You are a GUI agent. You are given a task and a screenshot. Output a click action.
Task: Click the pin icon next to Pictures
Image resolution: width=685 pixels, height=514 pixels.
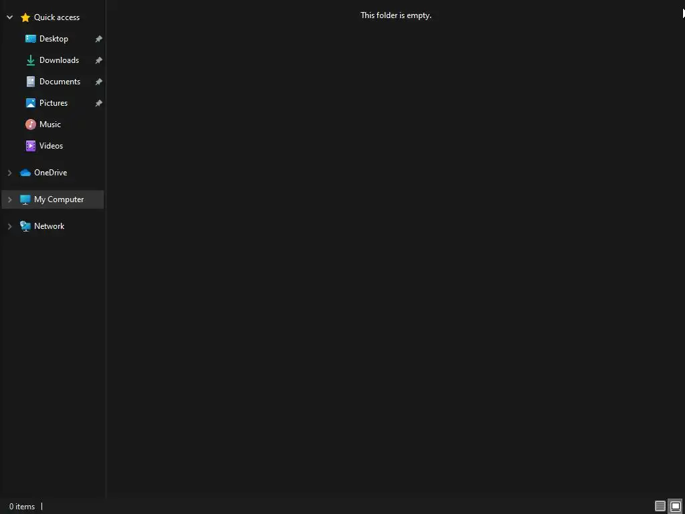click(99, 103)
